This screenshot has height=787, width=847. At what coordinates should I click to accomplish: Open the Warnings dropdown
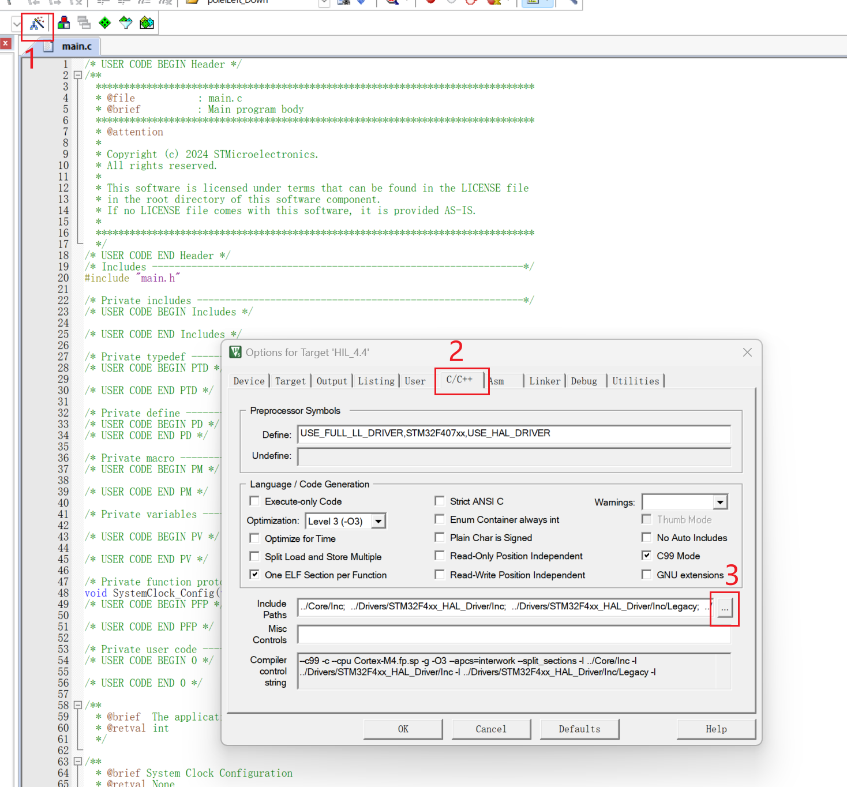point(719,502)
